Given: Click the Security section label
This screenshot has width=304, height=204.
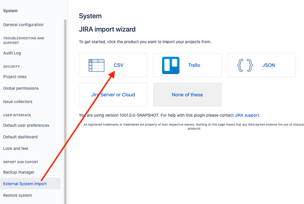Looking at the screenshot, I should pyautogui.click(x=12, y=66).
